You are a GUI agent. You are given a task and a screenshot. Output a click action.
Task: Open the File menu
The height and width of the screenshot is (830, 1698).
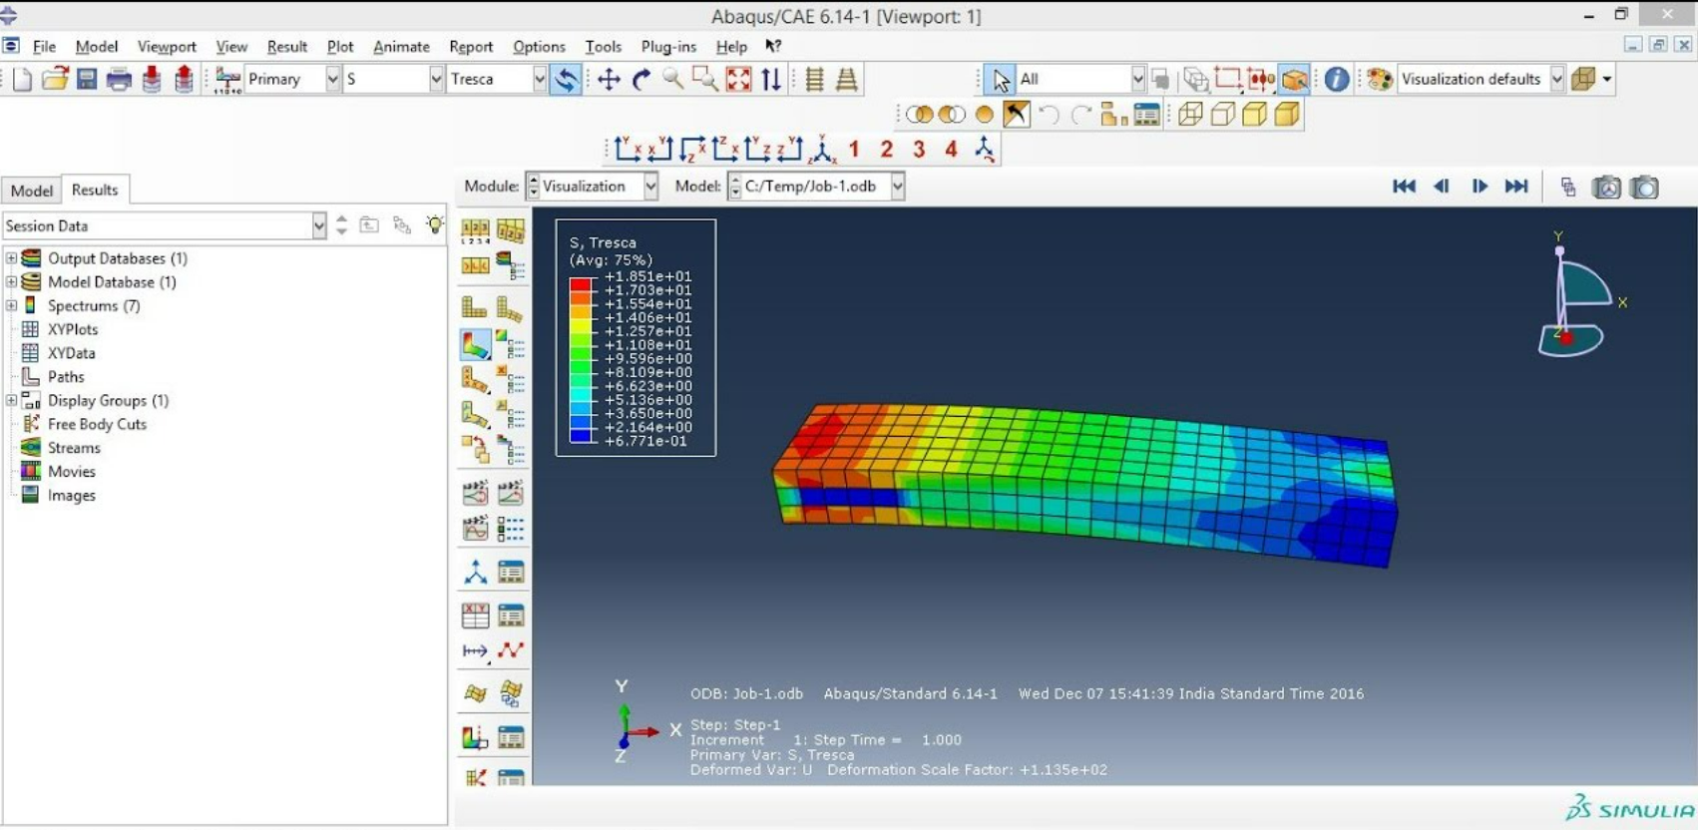44,46
